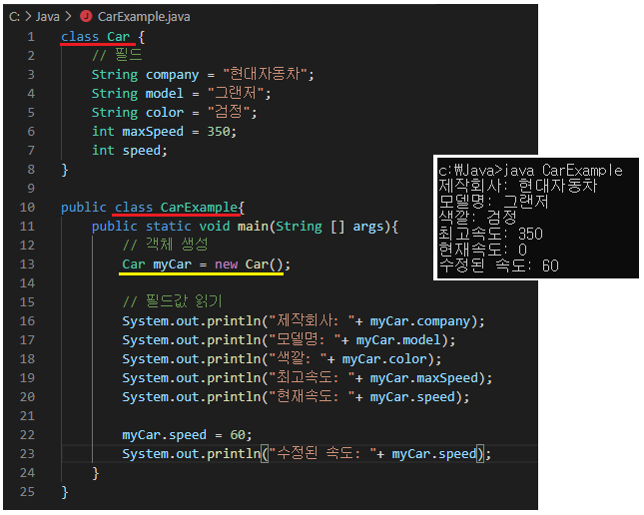Screen dimensions: 644x515
Task: Click 'CarExample' class name on line 10
Action: 199,208
